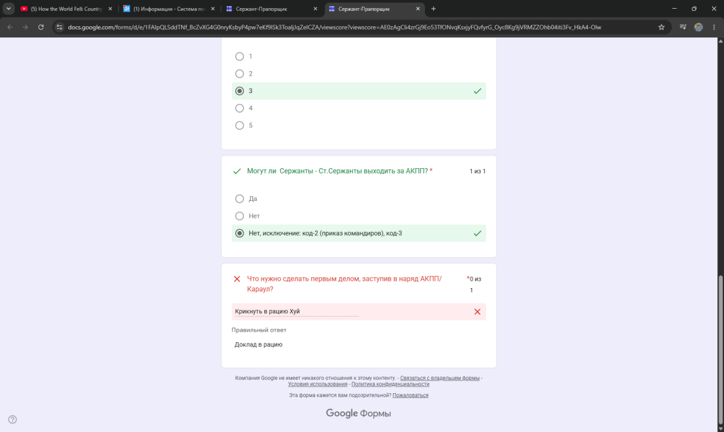Open the Chrome profile avatar
This screenshot has height=432, width=724.
[x=699, y=27]
